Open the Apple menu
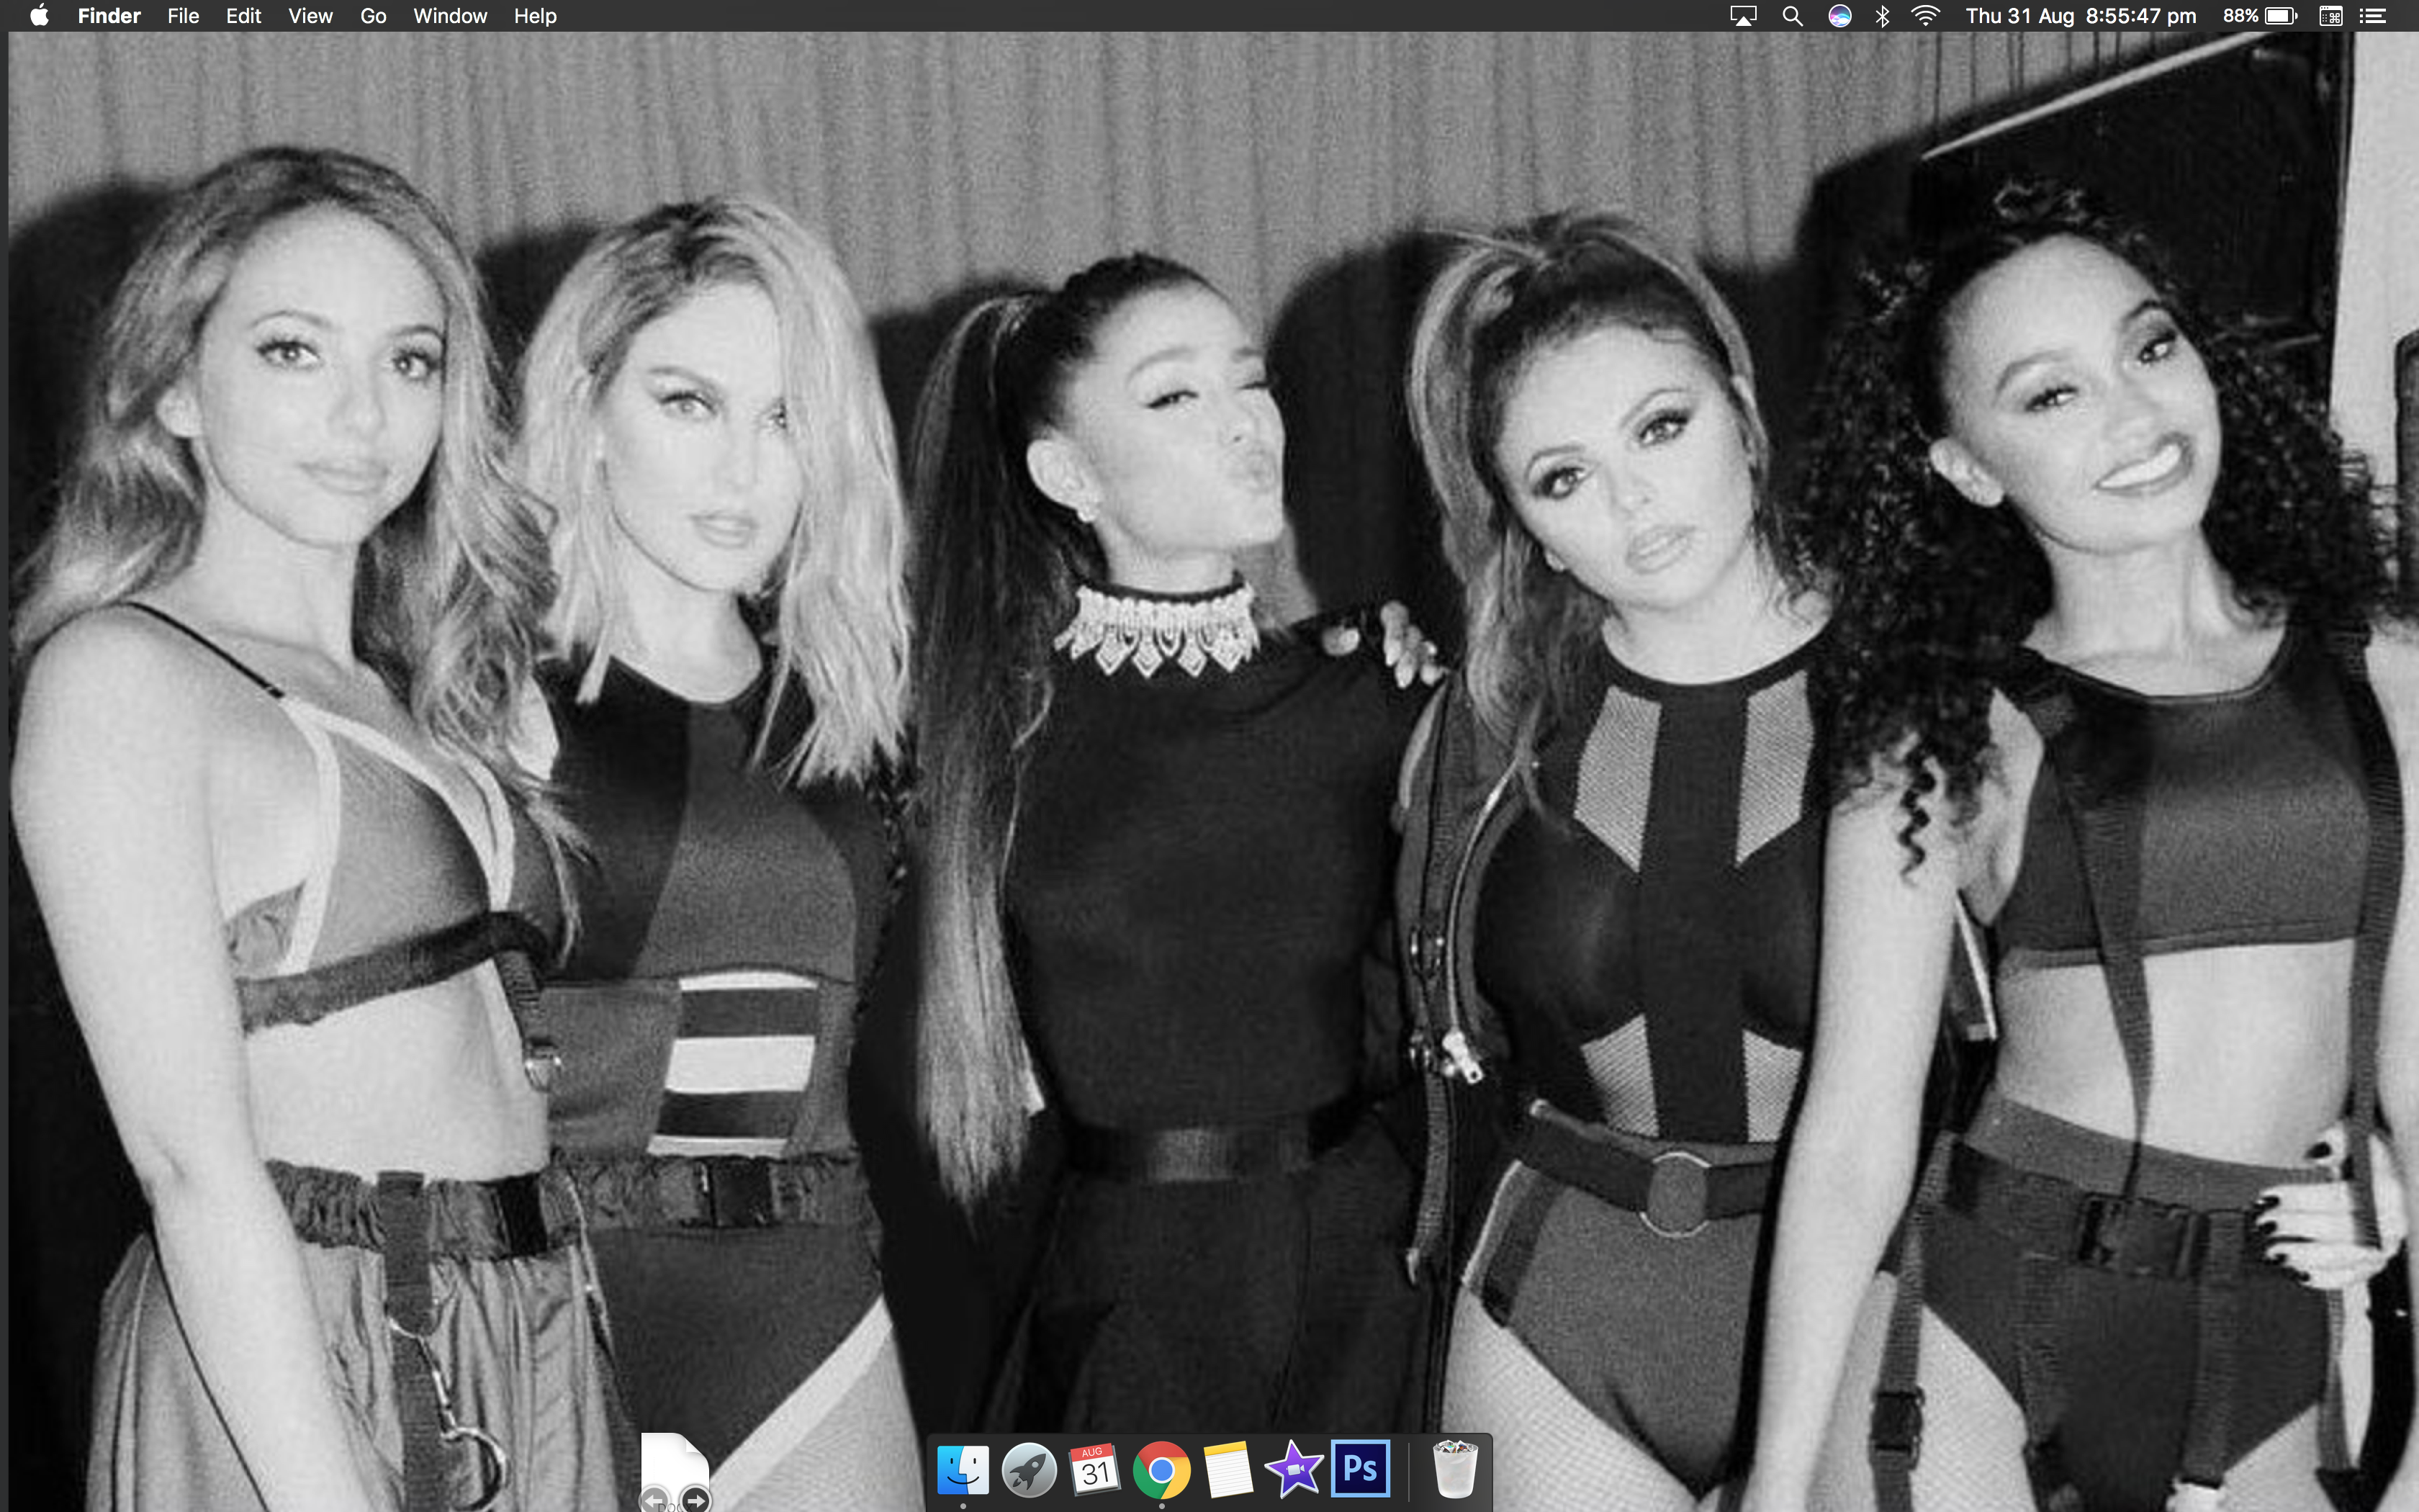Image resolution: width=2419 pixels, height=1512 pixels. click(x=39, y=16)
